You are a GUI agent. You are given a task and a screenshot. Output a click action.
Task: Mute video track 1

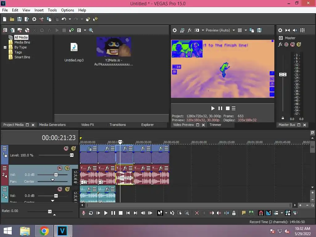[x=66, y=148]
